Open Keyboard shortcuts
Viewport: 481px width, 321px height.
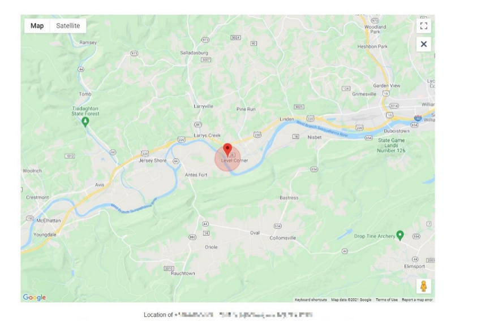(x=311, y=300)
